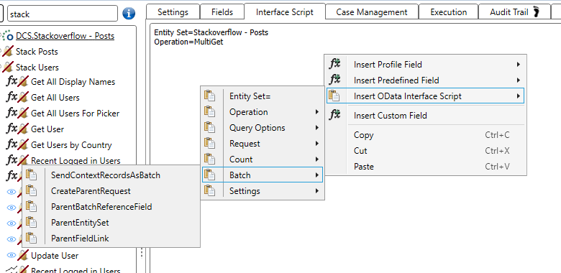561x273 pixels.
Task: Click clipboard icon beside Operation
Action: click(x=210, y=111)
